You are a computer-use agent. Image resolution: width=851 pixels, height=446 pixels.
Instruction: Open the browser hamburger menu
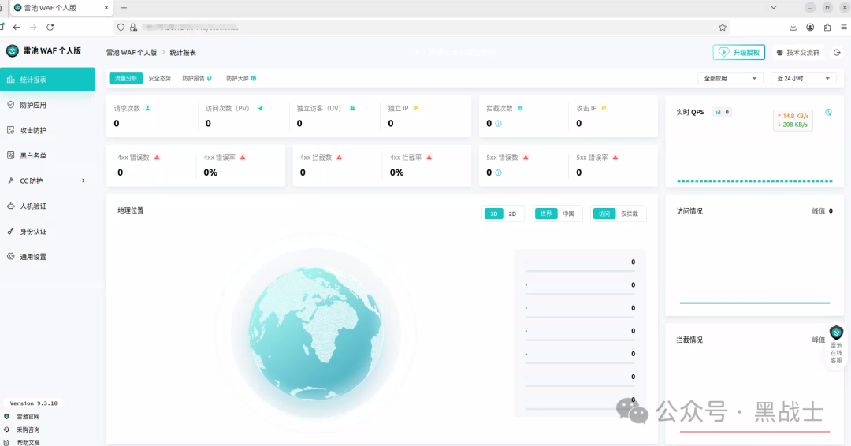(x=844, y=27)
